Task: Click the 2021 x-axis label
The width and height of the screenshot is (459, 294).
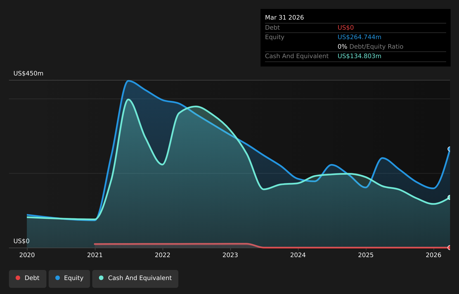Action: pos(95,255)
